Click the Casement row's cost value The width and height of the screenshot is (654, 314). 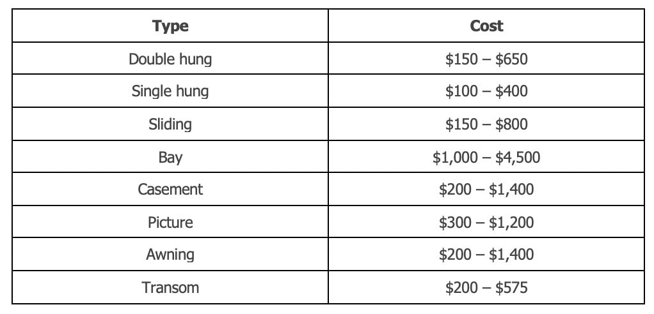pos(486,190)
